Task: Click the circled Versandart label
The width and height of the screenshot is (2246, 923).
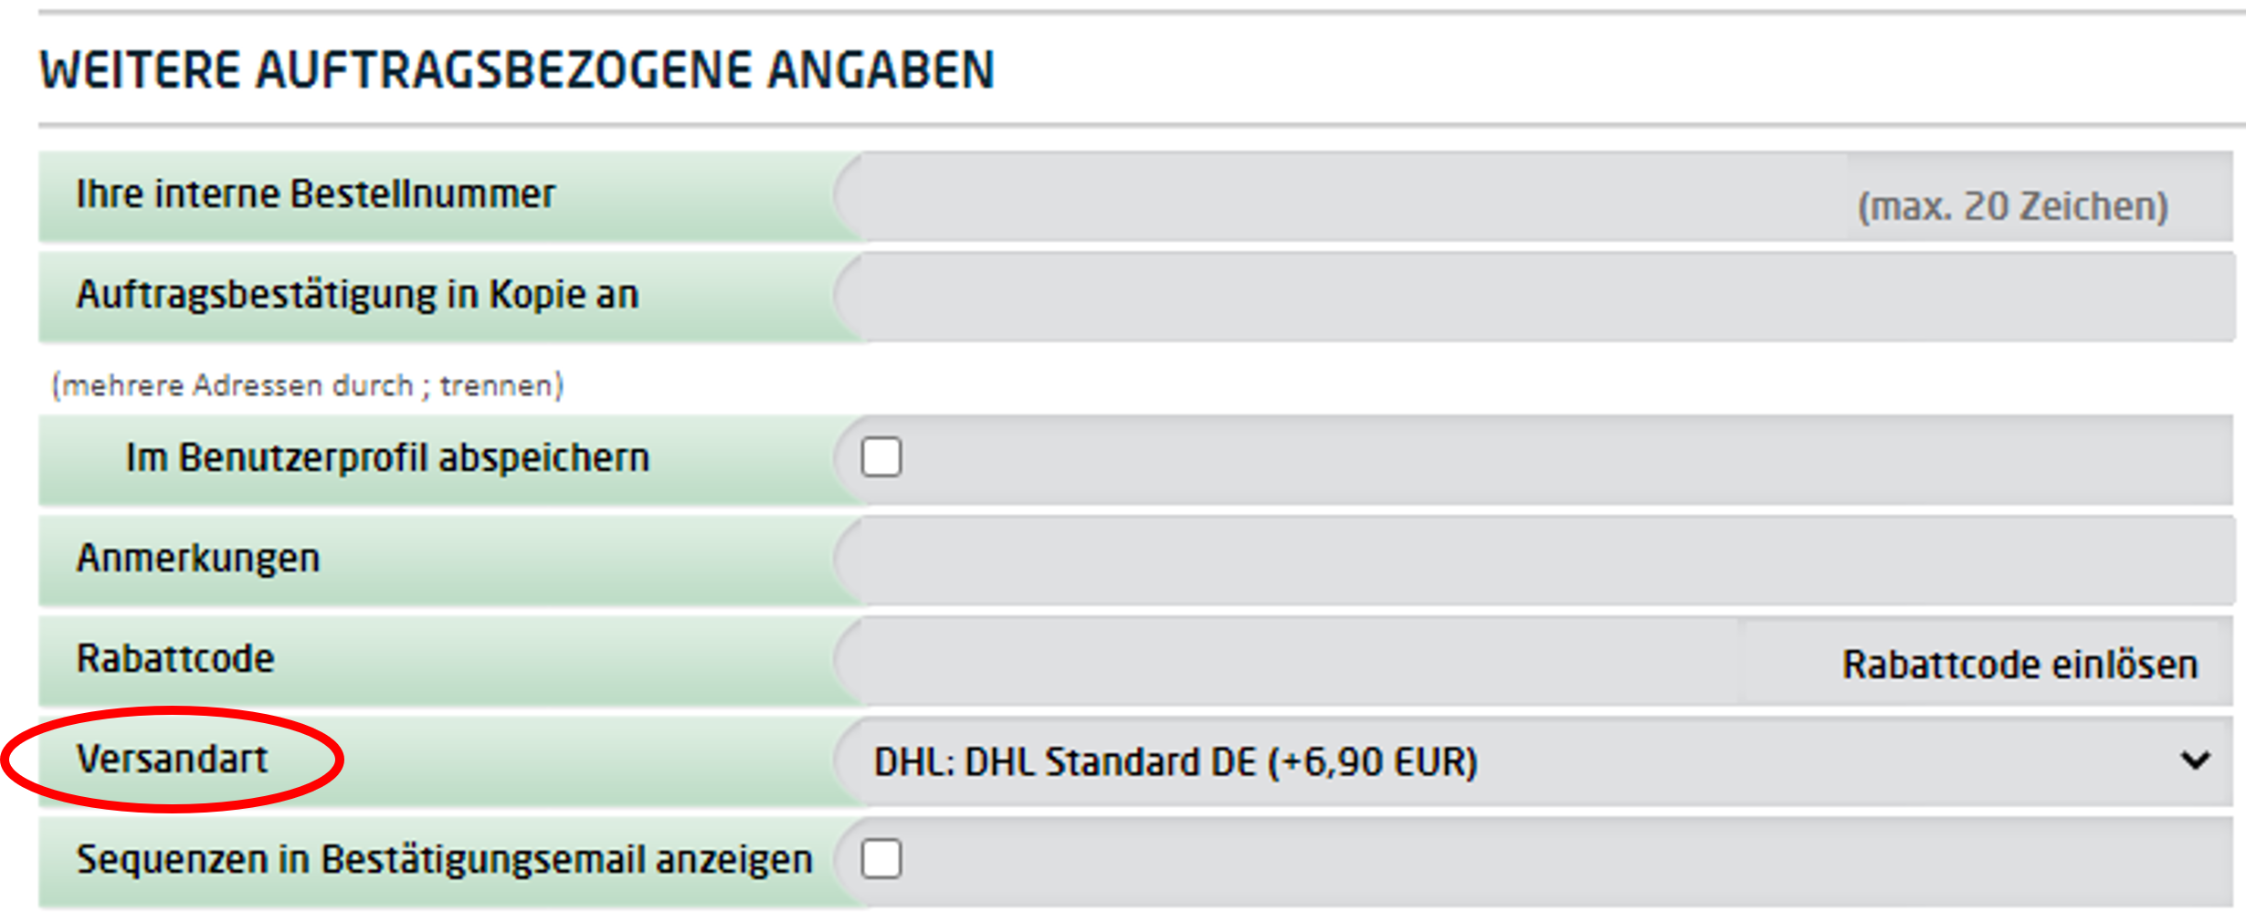Action: tap(173, 760)
